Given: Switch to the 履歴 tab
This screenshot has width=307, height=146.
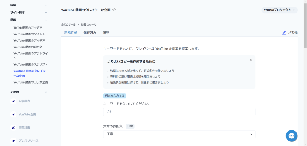Looking at the screenshot, I should coord(106,32).
